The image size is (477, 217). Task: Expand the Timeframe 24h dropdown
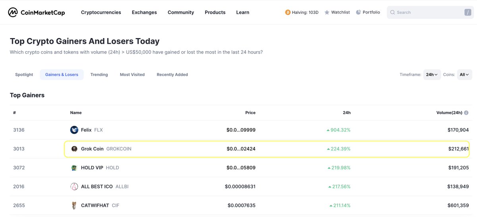point(432,75)
